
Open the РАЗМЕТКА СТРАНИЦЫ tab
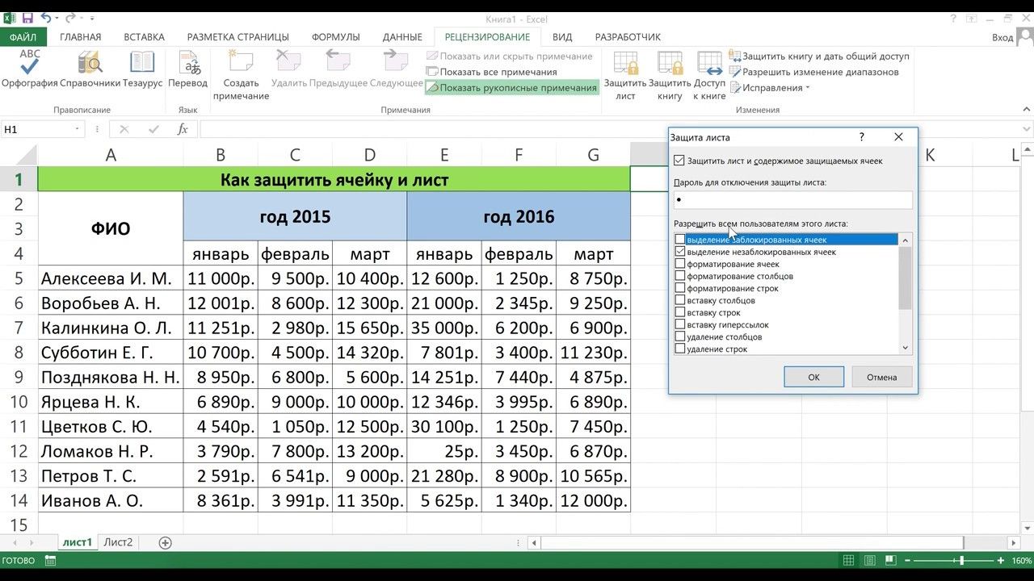[x=237, y=37]
